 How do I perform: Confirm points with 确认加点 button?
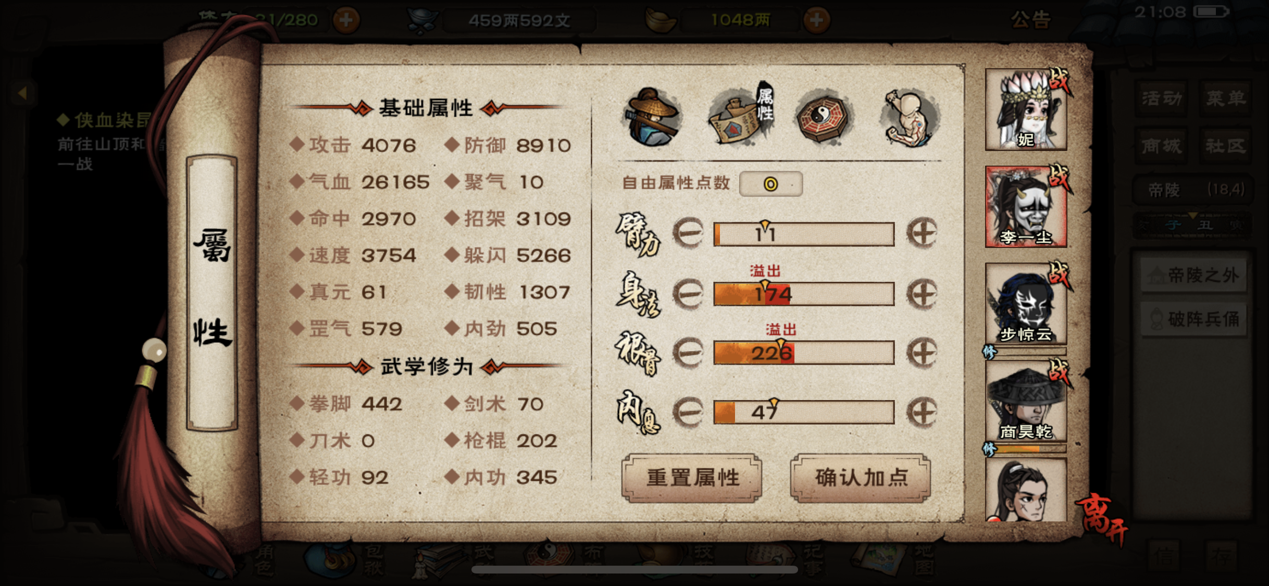861,478
